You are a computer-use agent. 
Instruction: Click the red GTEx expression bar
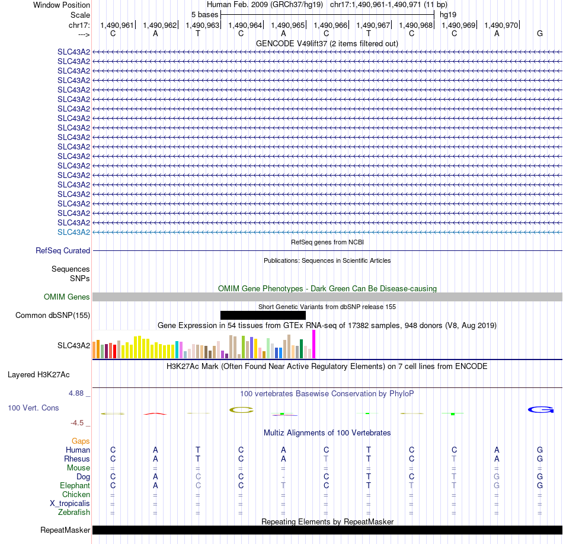coord(114,351)
